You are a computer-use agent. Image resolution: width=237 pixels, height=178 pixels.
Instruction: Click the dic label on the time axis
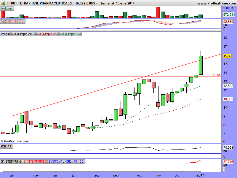coord(177,175)
